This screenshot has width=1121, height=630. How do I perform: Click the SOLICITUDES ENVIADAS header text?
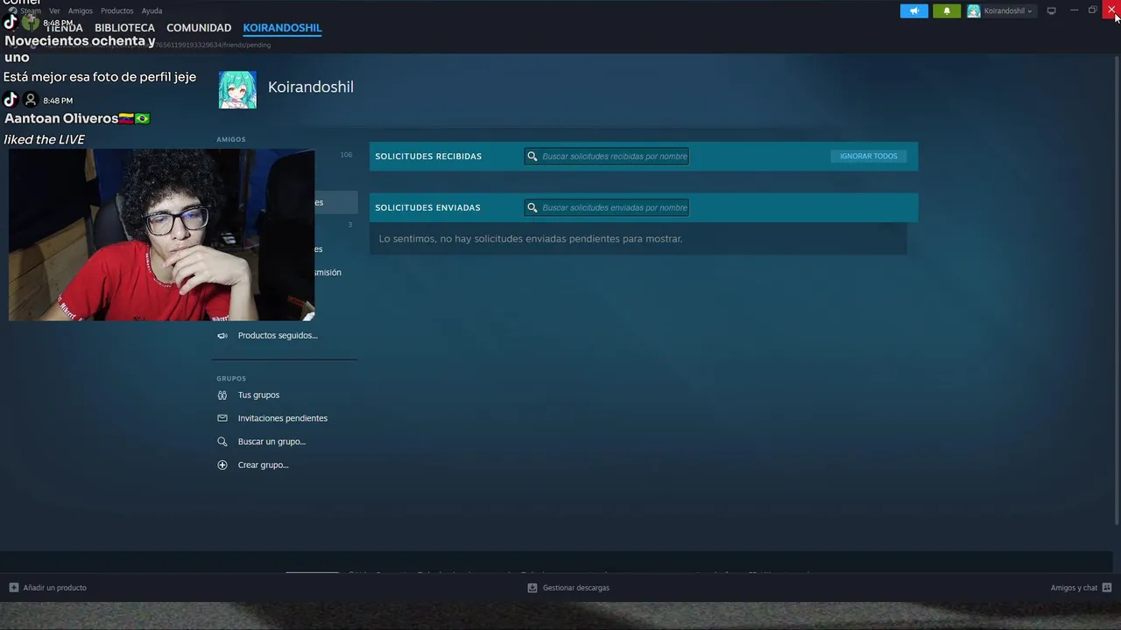pyautogui.click(x=427, y=208)
